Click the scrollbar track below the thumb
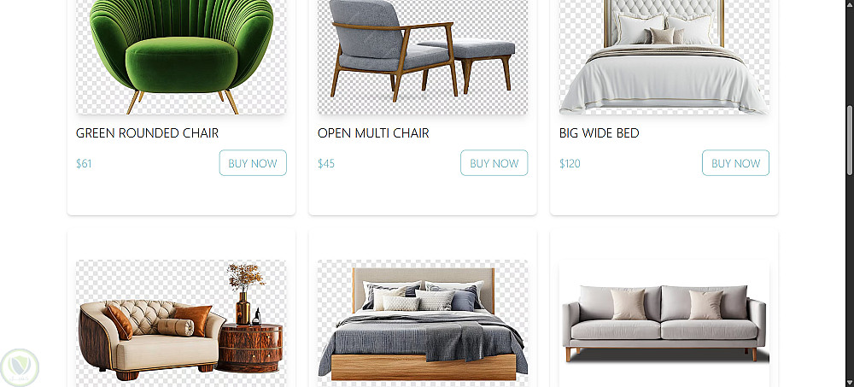The image size is (854, 387). coord(849,278)
